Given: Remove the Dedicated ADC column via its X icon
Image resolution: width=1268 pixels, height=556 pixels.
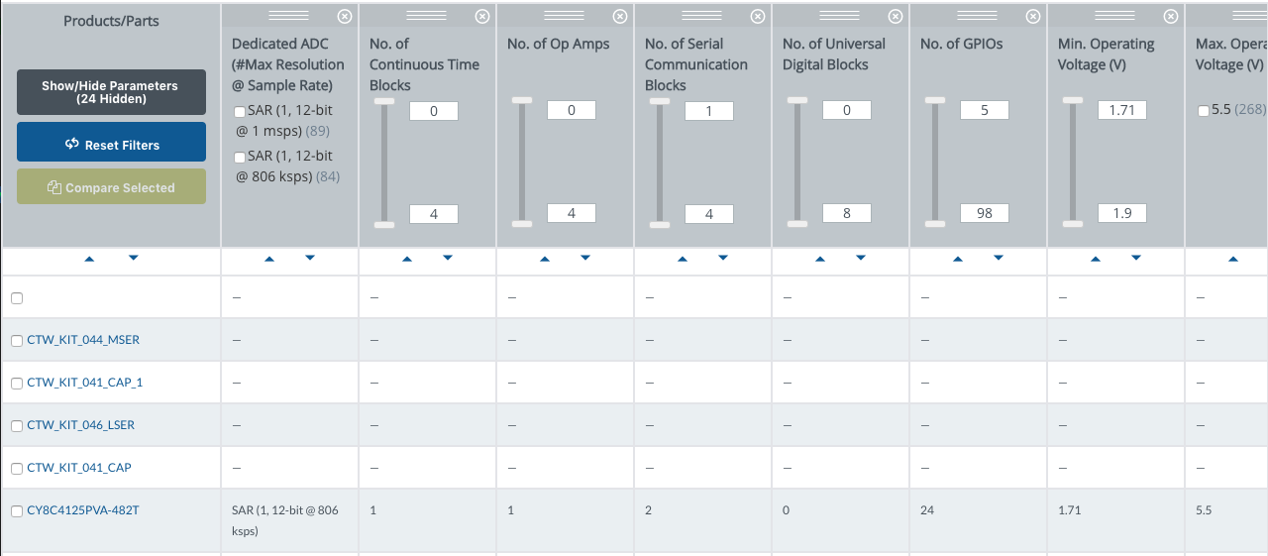Looking at the screenshot, I should [x=344, y=16].
